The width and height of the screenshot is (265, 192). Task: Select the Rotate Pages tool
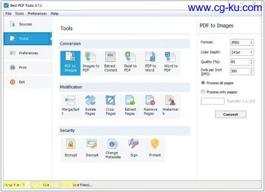90,106
